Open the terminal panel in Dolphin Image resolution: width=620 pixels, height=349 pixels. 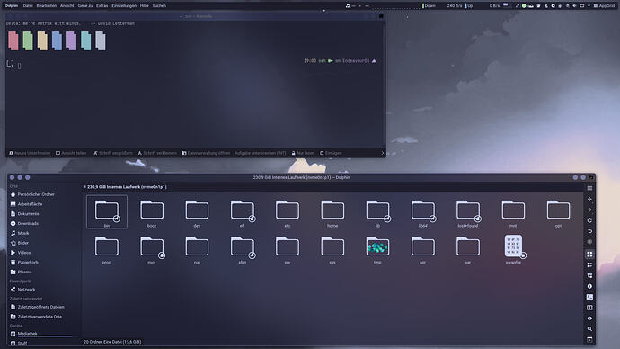[x=589, y=297]
